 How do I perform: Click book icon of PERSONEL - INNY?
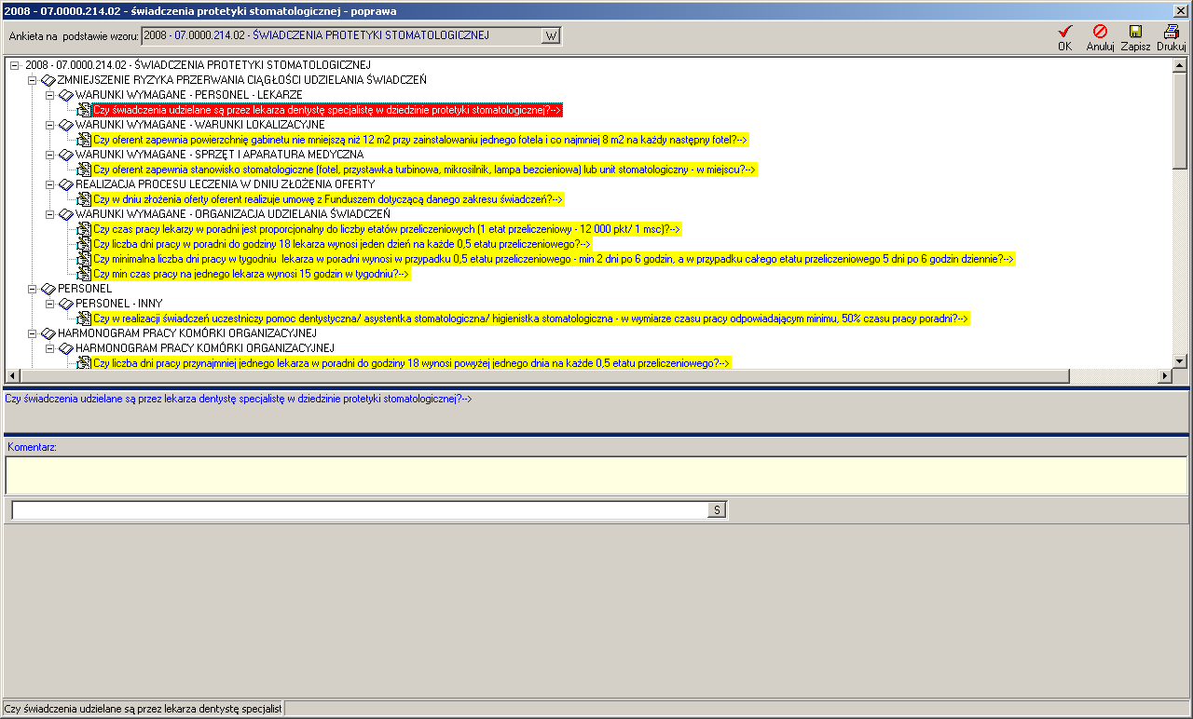pos(65,304)
